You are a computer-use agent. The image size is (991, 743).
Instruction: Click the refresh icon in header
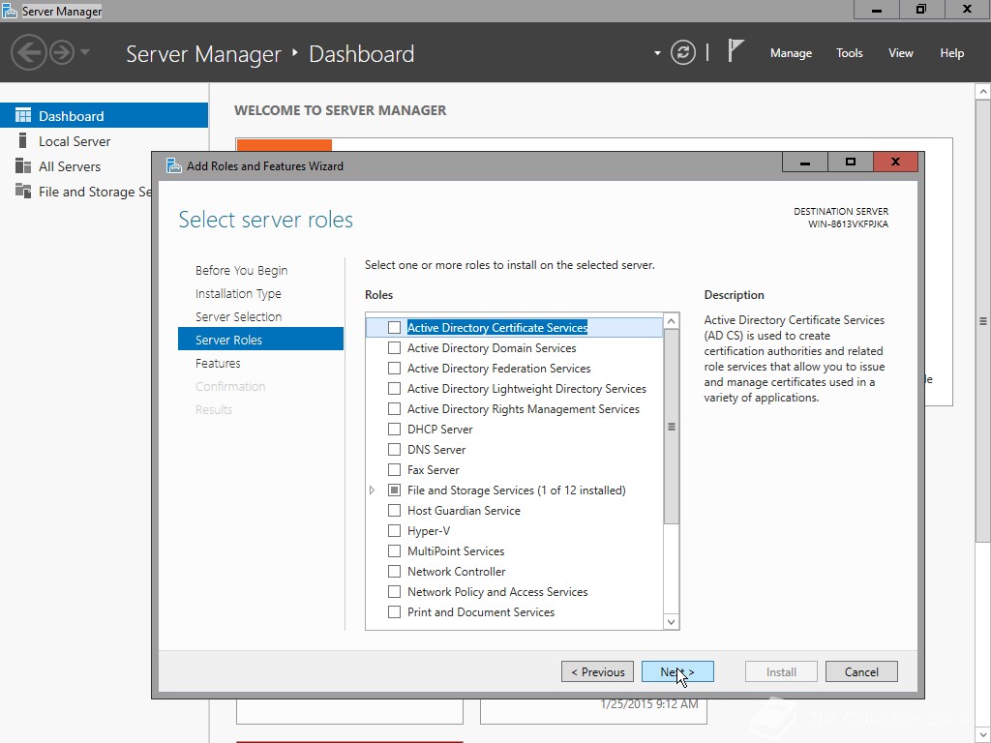pos(683,52)
